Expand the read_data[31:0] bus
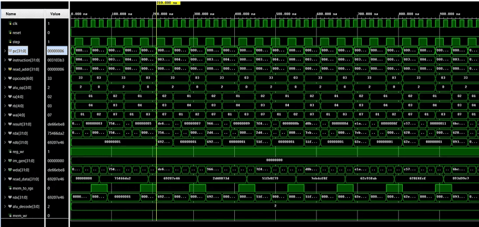Image resolution: width=479 pixels, height=227 pixels. (5, 179)
